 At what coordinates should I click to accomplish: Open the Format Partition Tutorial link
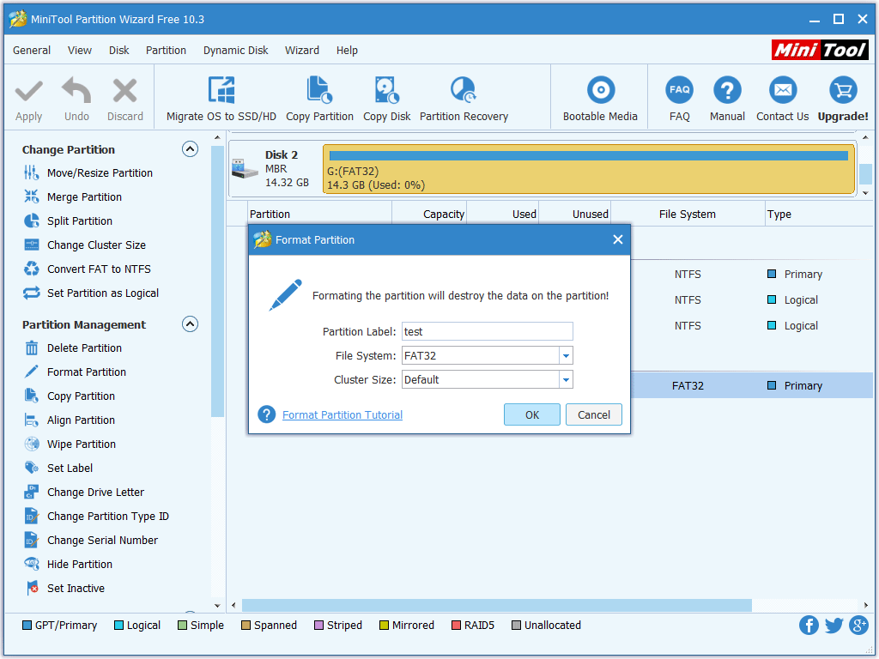(x=342, y=415)
